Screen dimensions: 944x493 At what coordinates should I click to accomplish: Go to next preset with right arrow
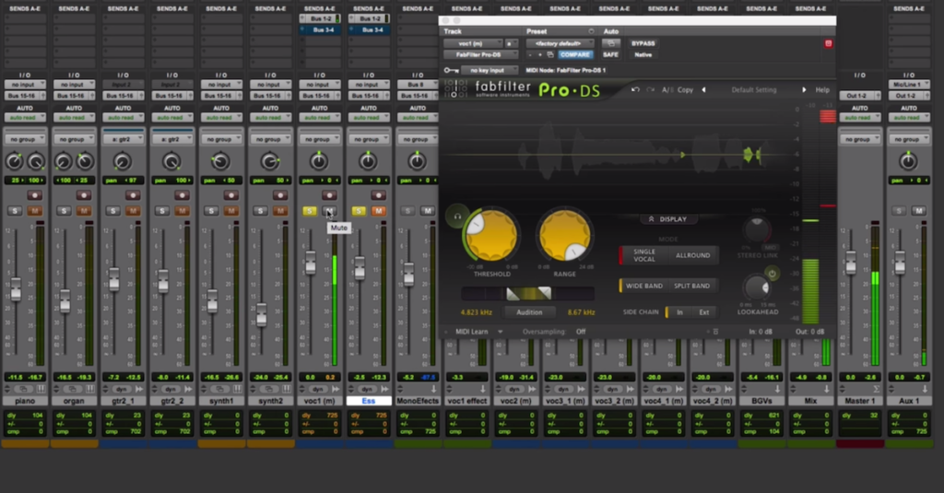804,89
